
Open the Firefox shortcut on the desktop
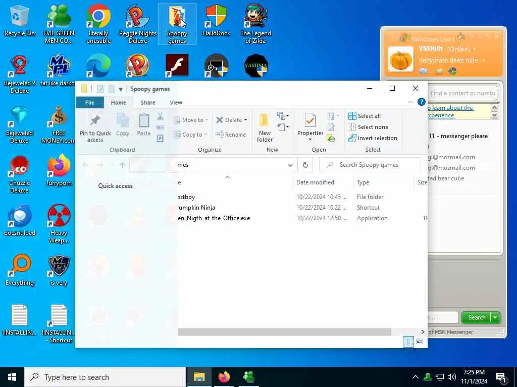59,170
